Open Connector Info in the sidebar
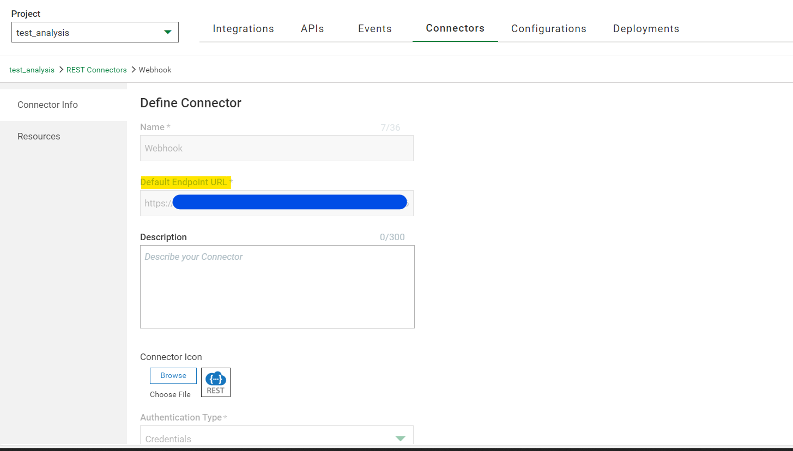Screen dimensions: 793x451 pos(47,105)
